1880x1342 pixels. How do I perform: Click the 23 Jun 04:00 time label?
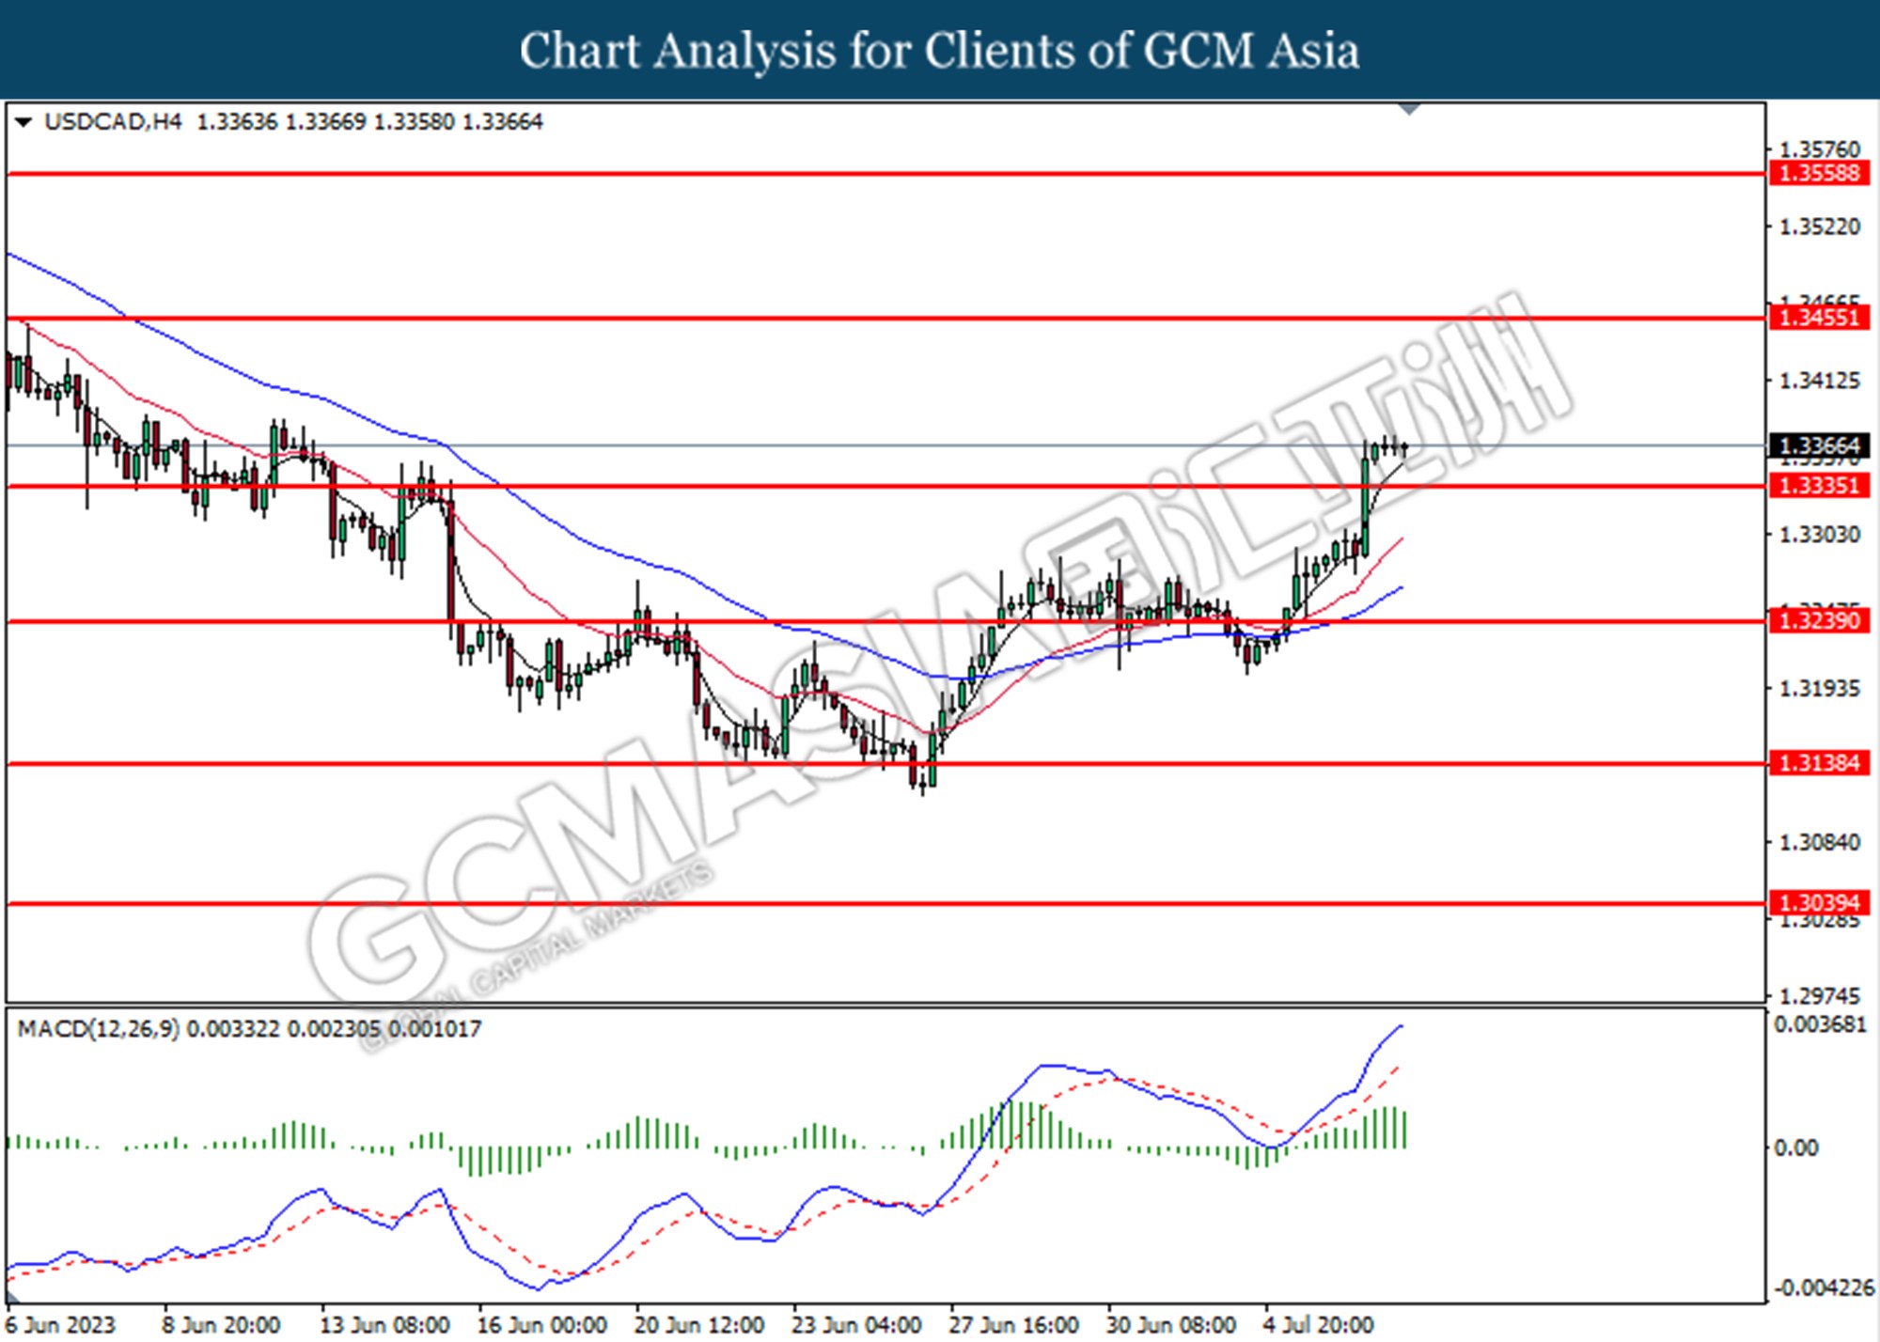click(x=856, y=1325)
